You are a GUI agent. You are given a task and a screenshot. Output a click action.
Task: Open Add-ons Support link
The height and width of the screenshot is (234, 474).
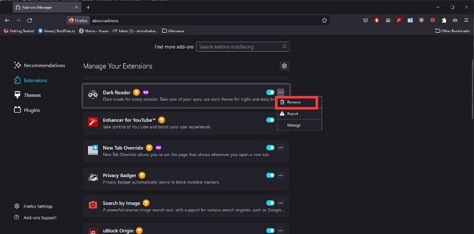coord(35,218)
